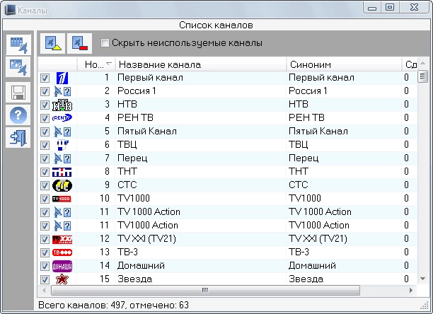Click the vertical scrollbar down arrow
433x314 pixels.
coord(423,279)
